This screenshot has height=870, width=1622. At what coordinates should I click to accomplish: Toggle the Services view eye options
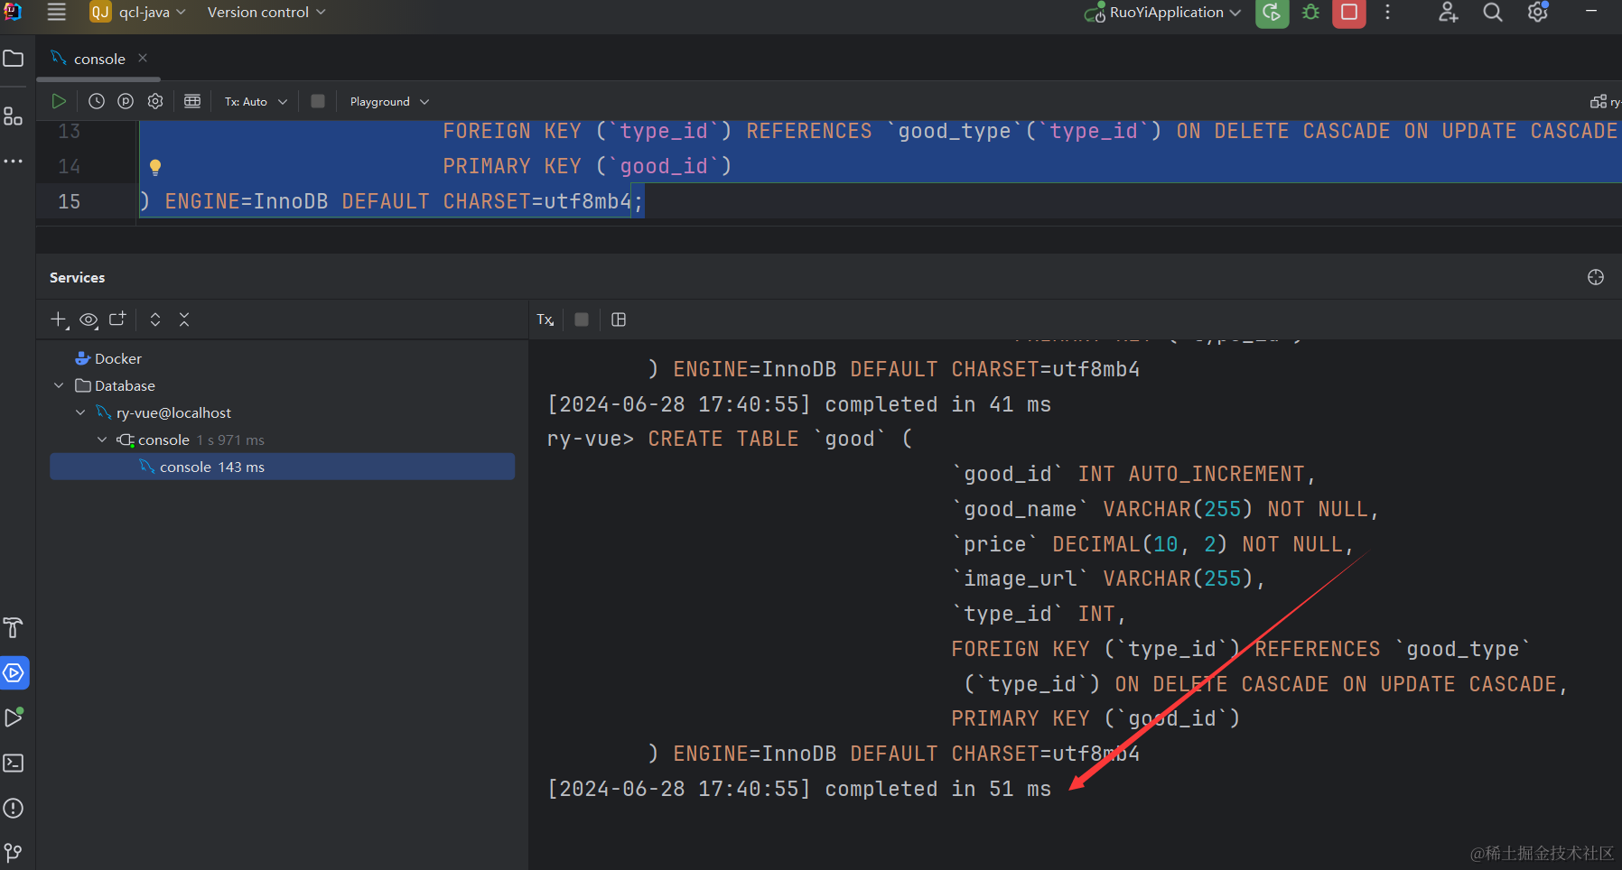click(89, 319)
